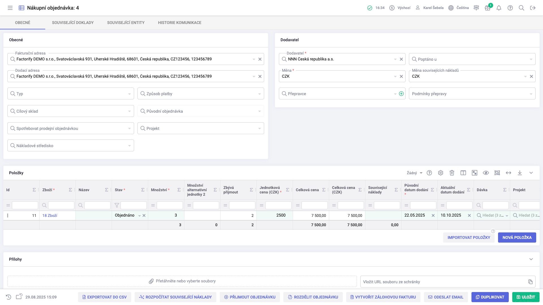Click the settings gear in Položky toolbar

click(441, 173)
